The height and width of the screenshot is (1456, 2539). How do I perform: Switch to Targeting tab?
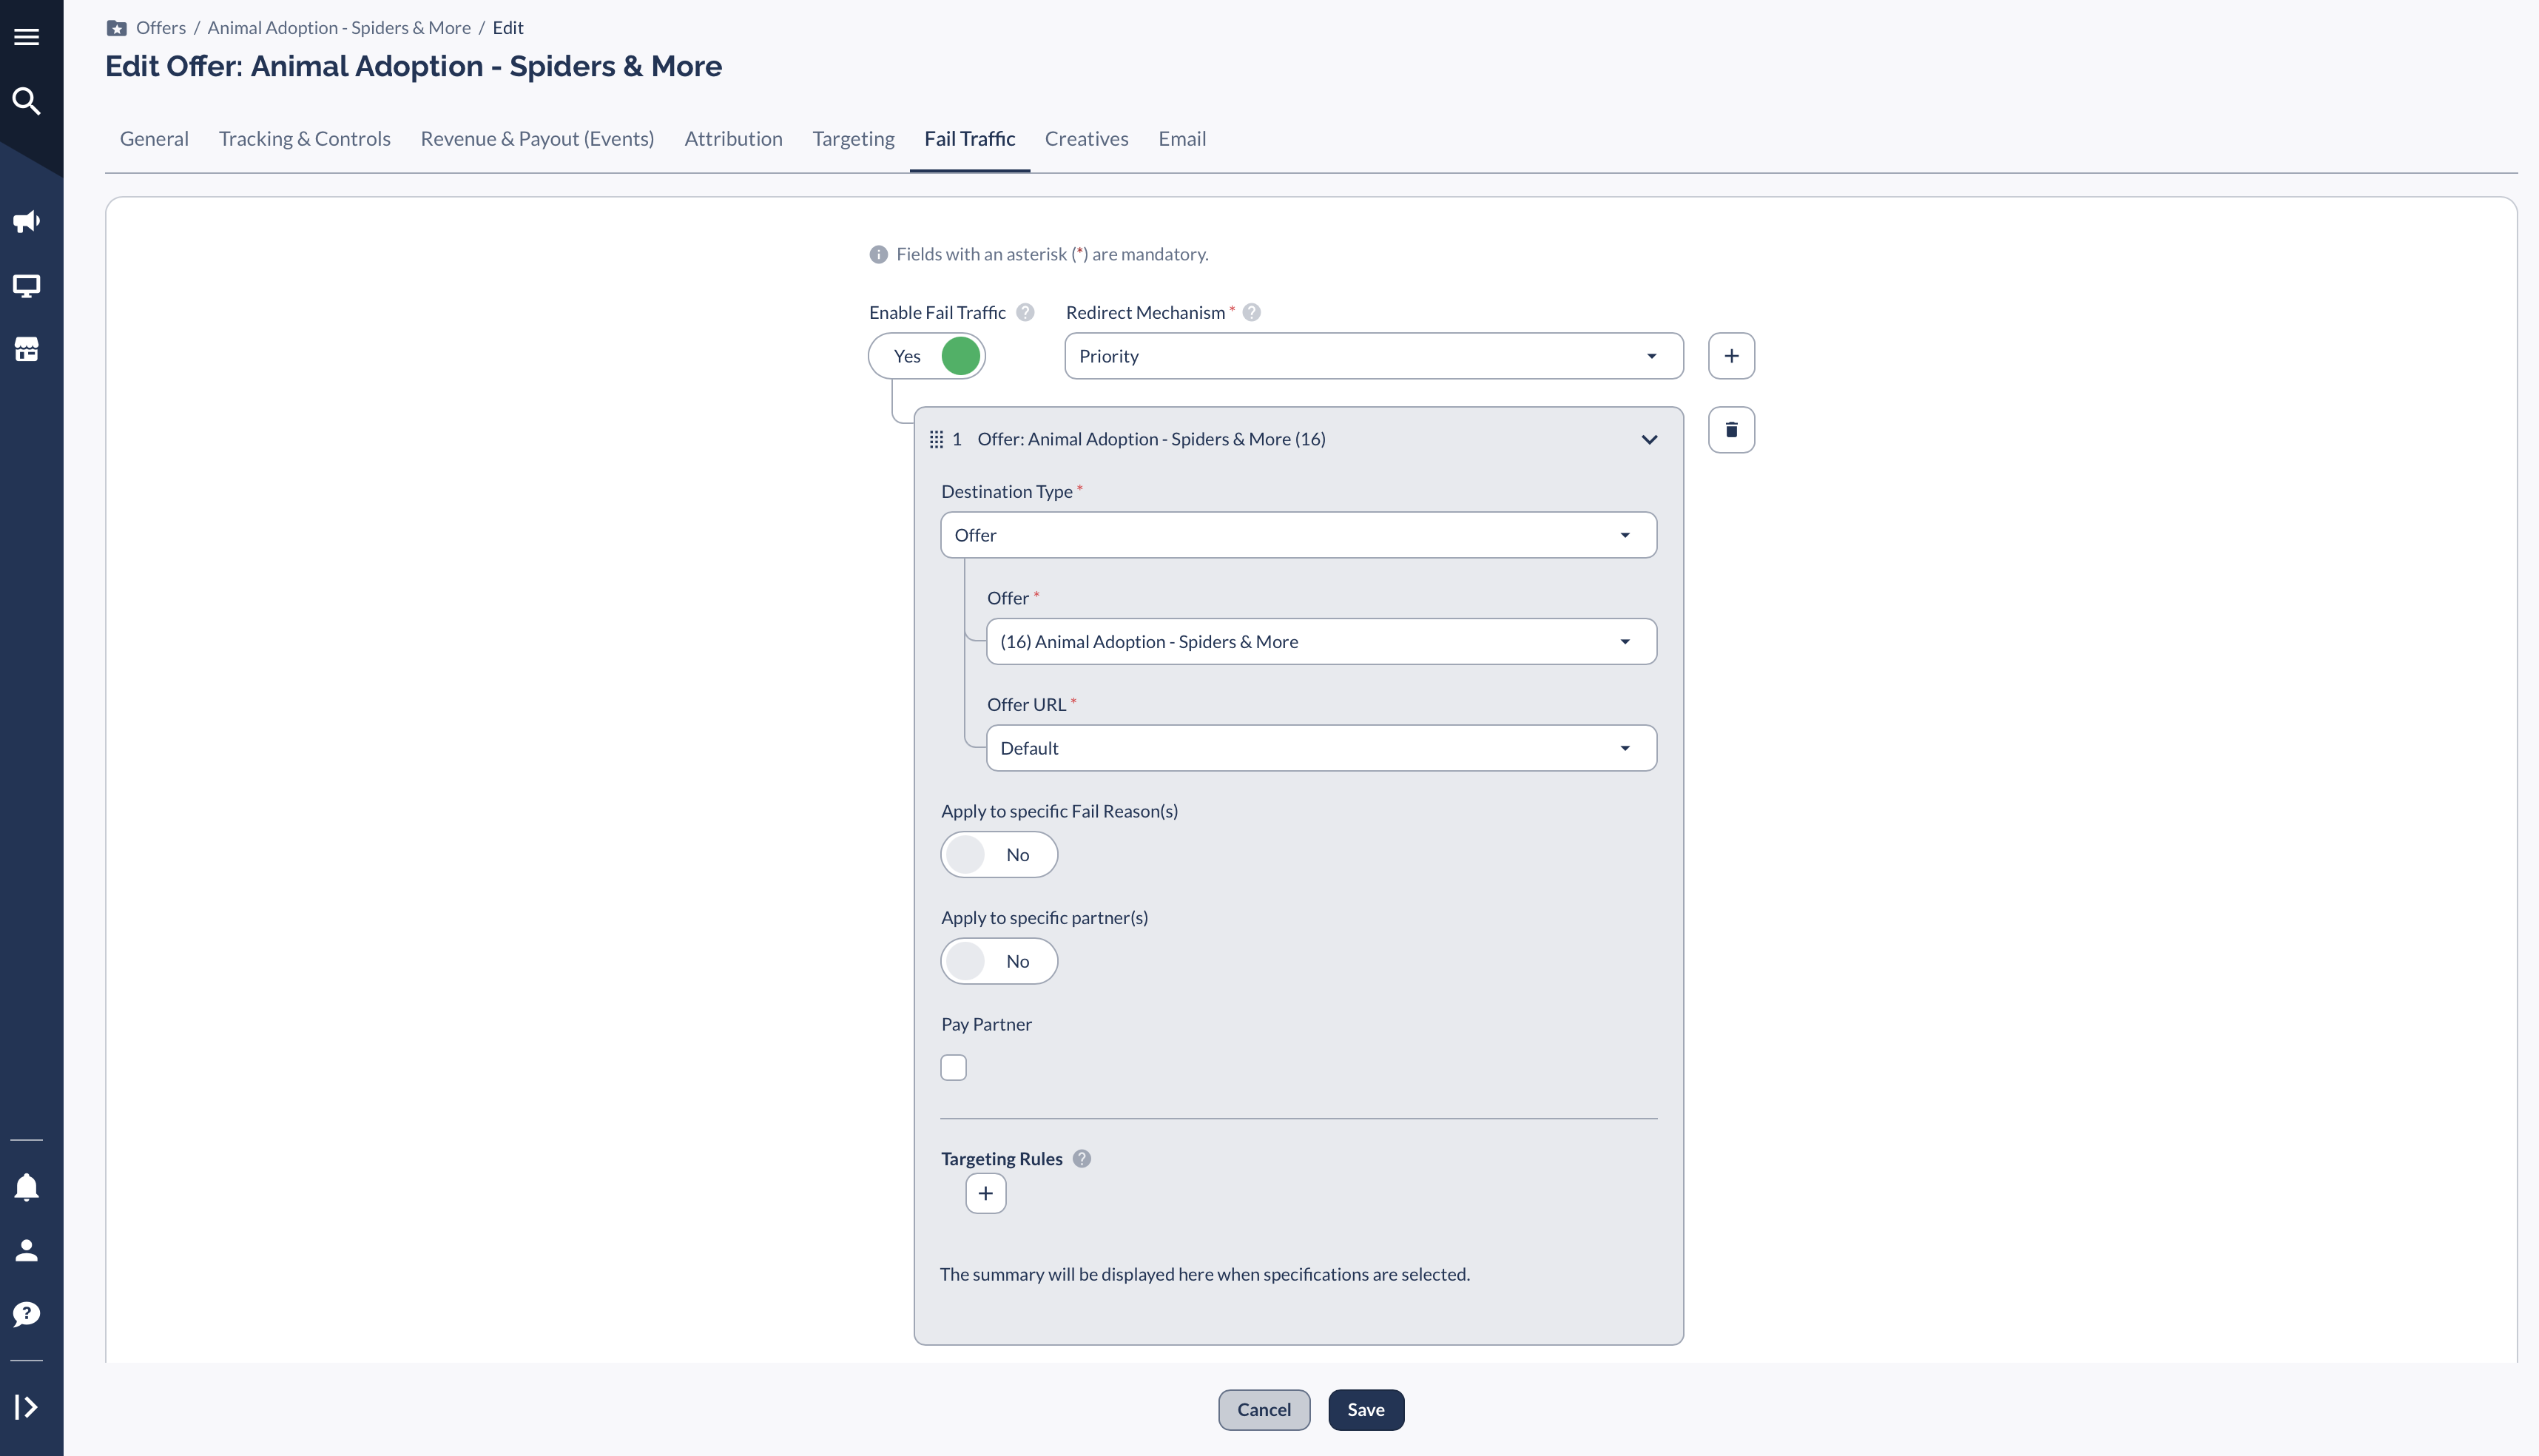pos(853,139)
